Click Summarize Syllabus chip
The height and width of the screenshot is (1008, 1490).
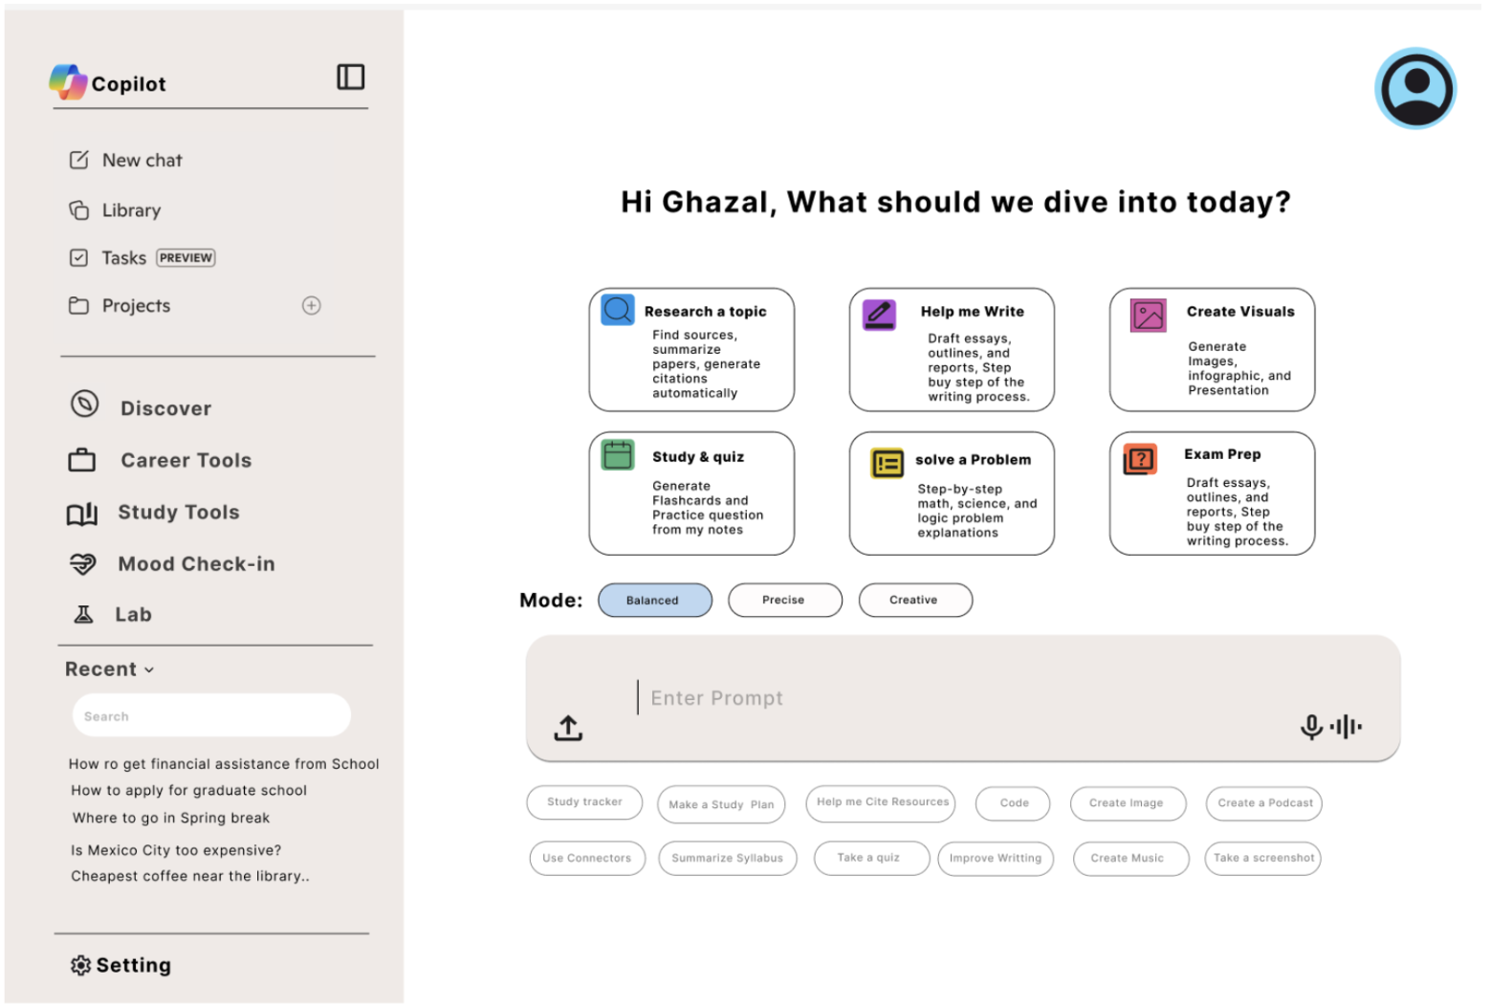728,858
